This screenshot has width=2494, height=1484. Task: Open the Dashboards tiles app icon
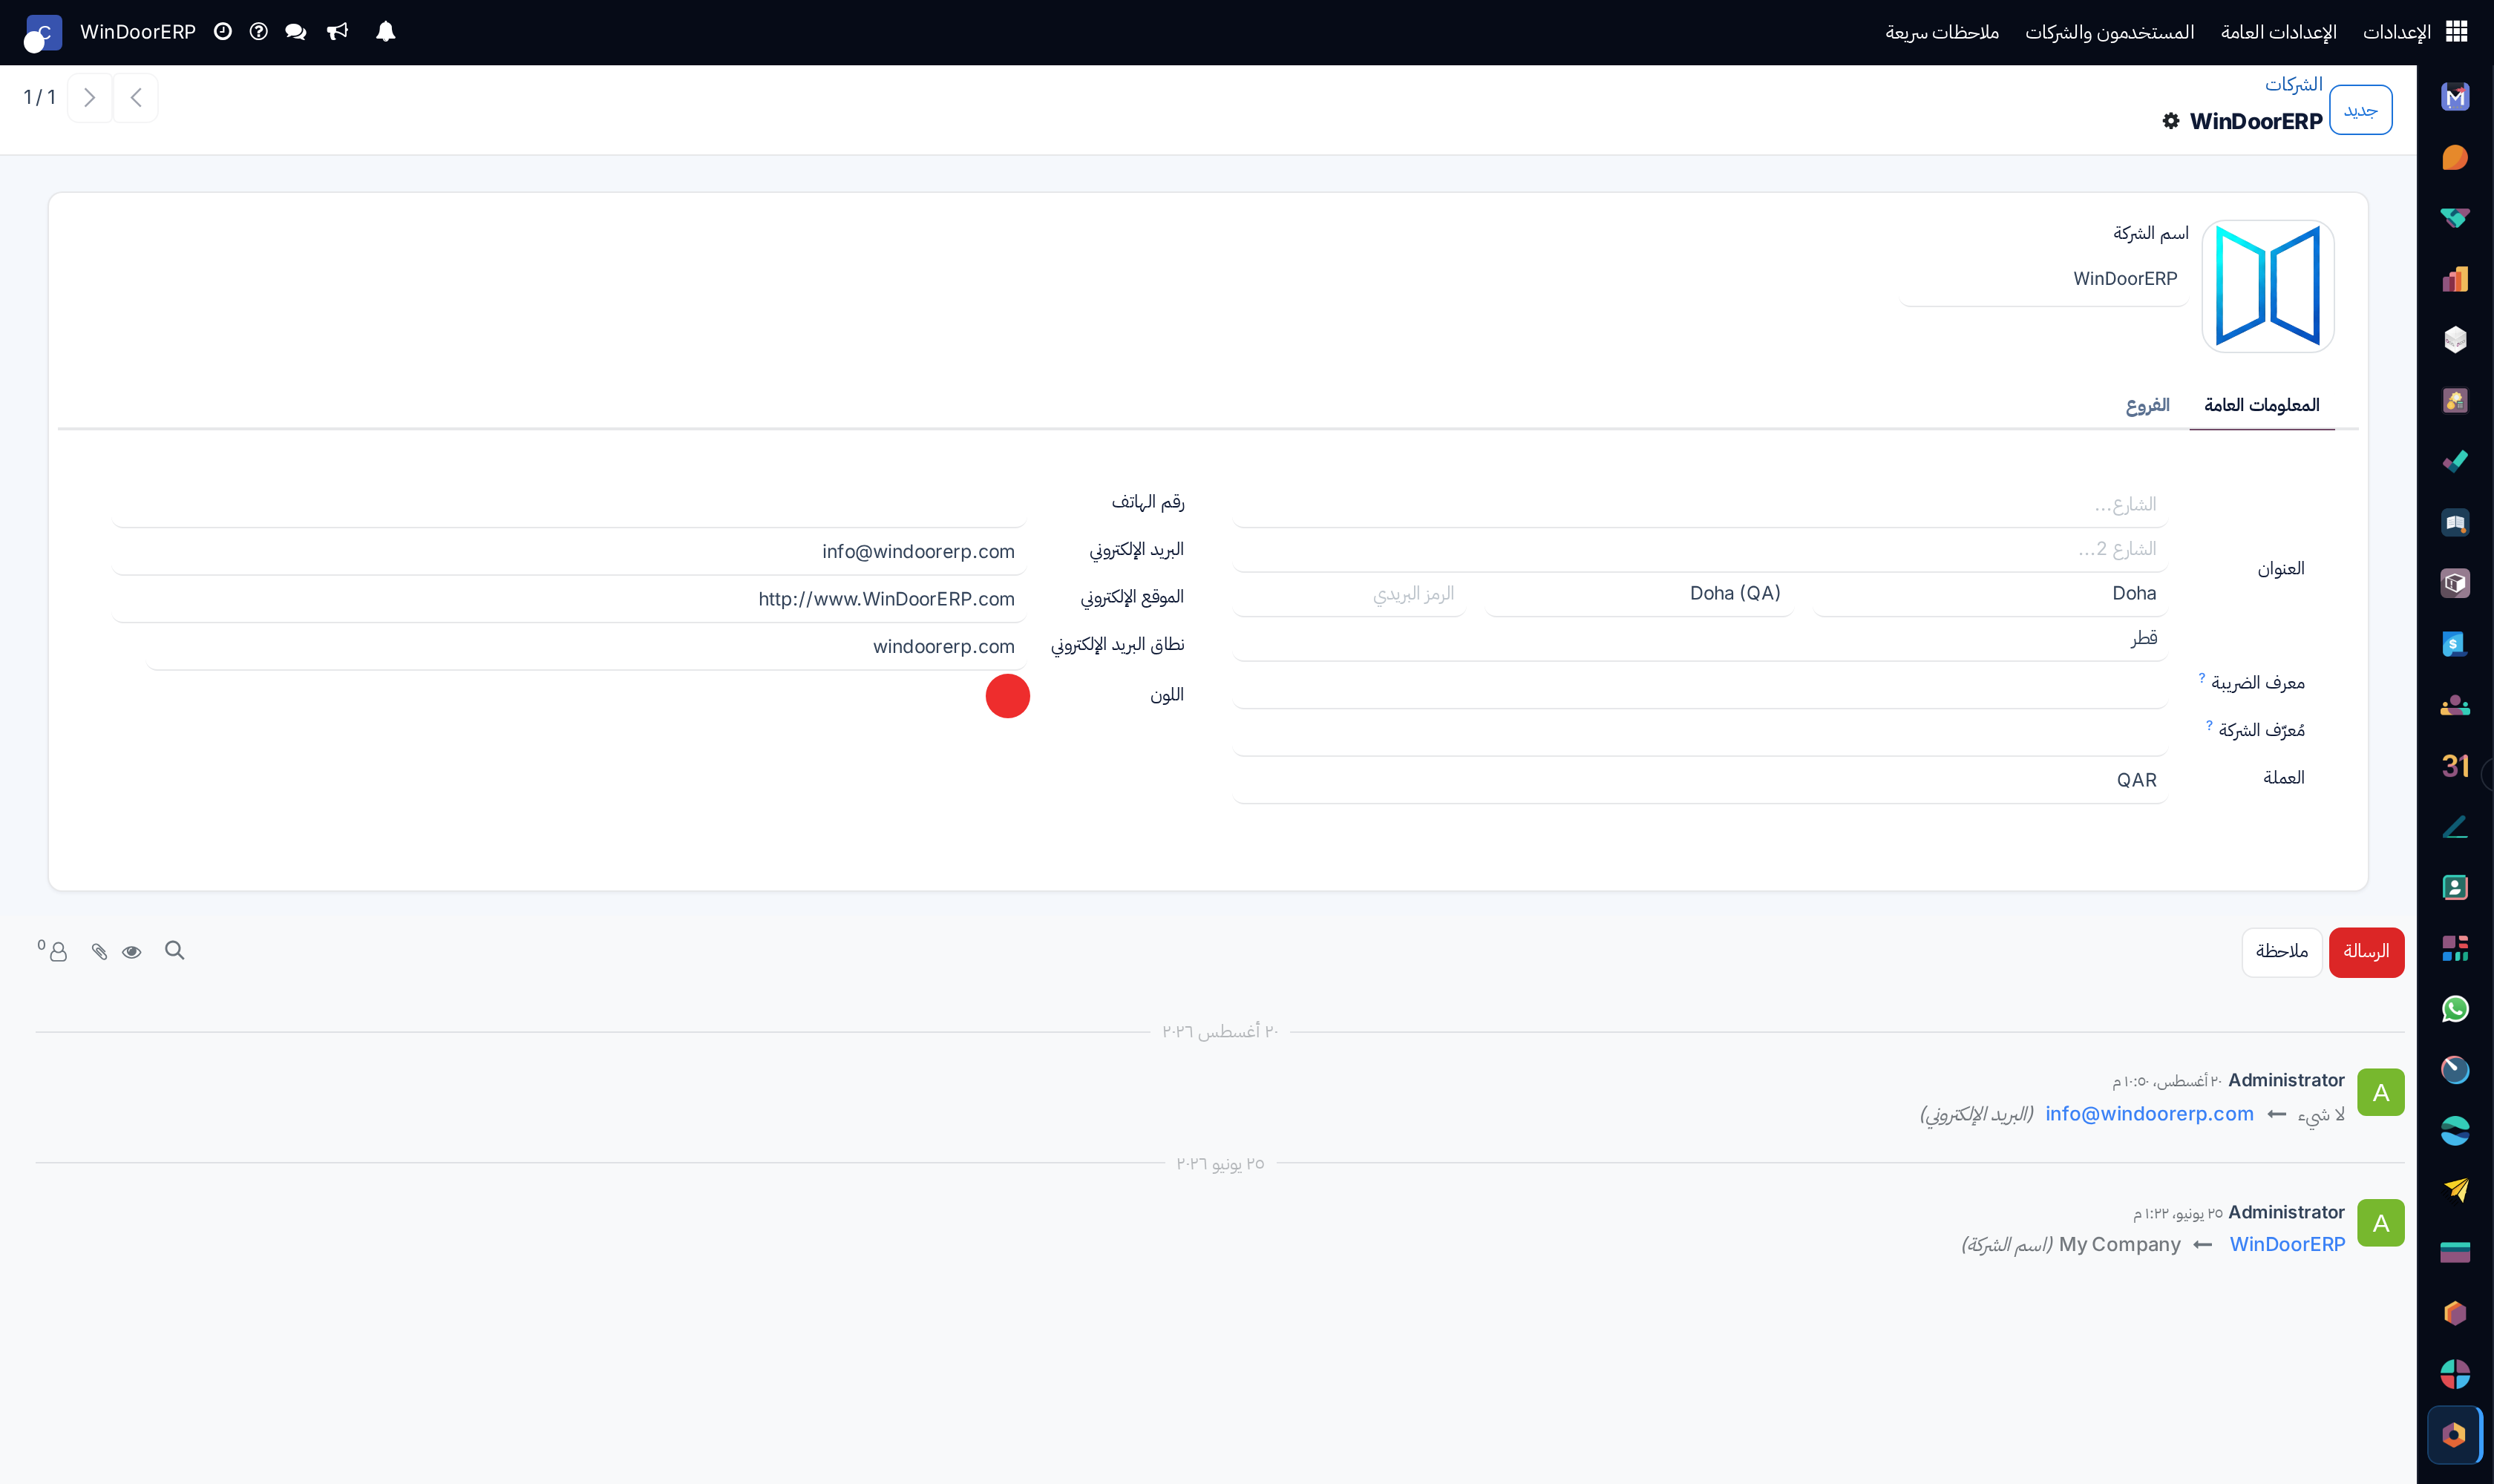2455,948
